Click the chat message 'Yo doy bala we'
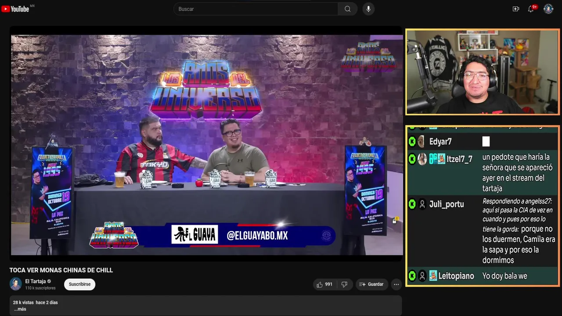 (504, 276)
